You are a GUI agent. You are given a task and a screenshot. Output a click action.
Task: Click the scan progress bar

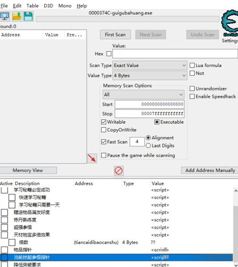pos(128,19)
